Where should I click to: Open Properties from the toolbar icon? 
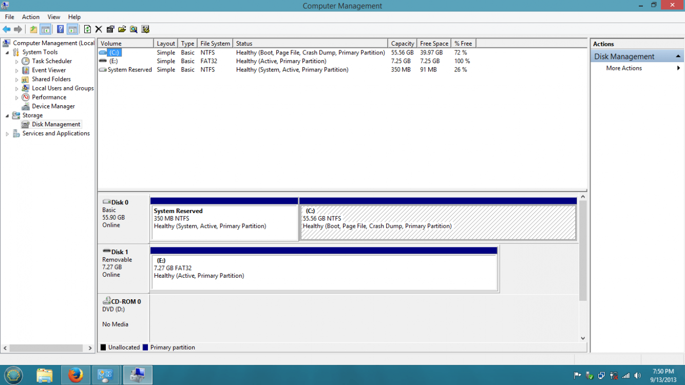click(x=110, y=29)
